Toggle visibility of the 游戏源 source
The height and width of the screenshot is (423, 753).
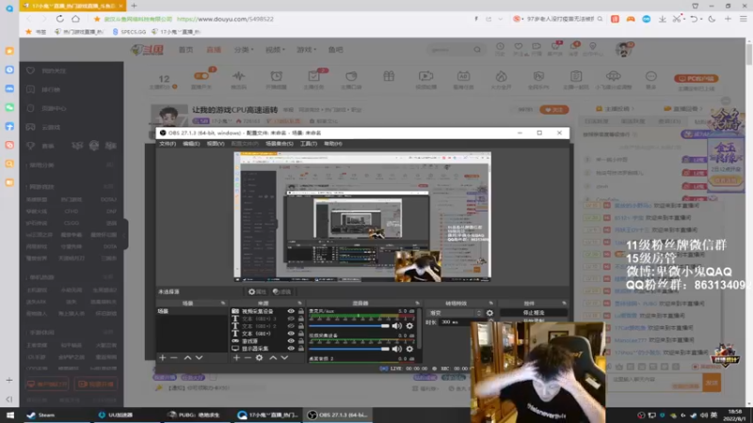[x=291, y=341]
